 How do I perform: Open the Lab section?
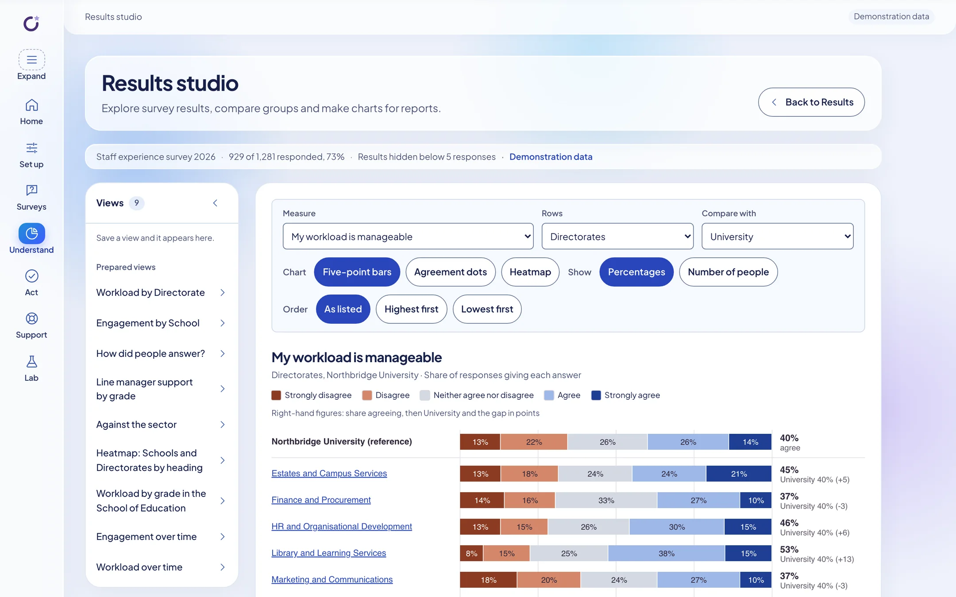point(31,368)
